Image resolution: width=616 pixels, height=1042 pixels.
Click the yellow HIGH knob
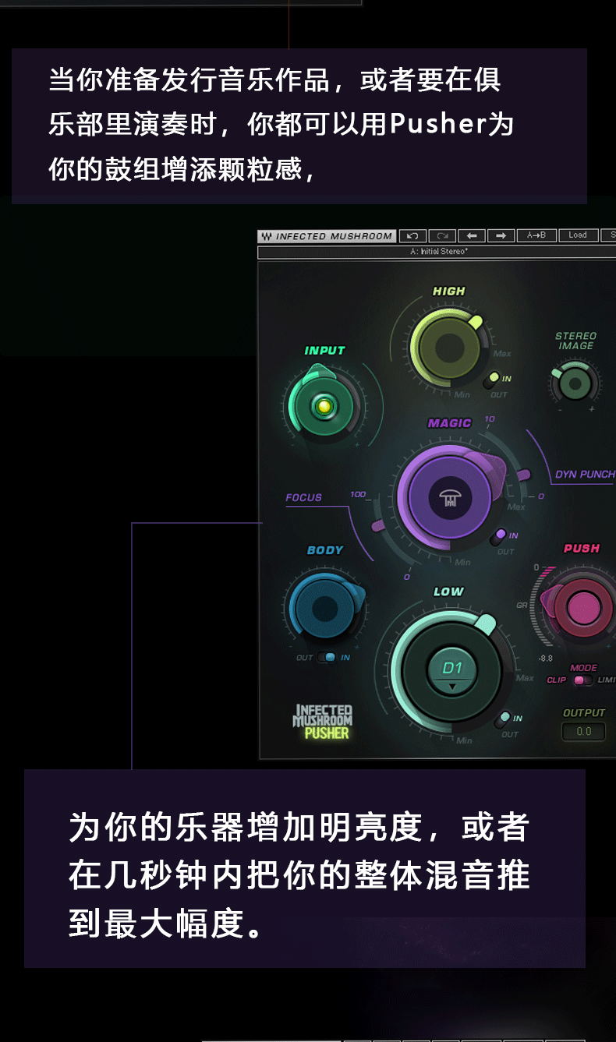point(449,348)
